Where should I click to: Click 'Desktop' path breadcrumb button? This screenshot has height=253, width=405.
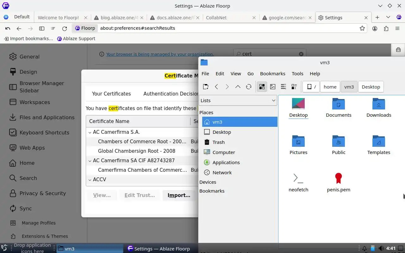click(371, 87)
